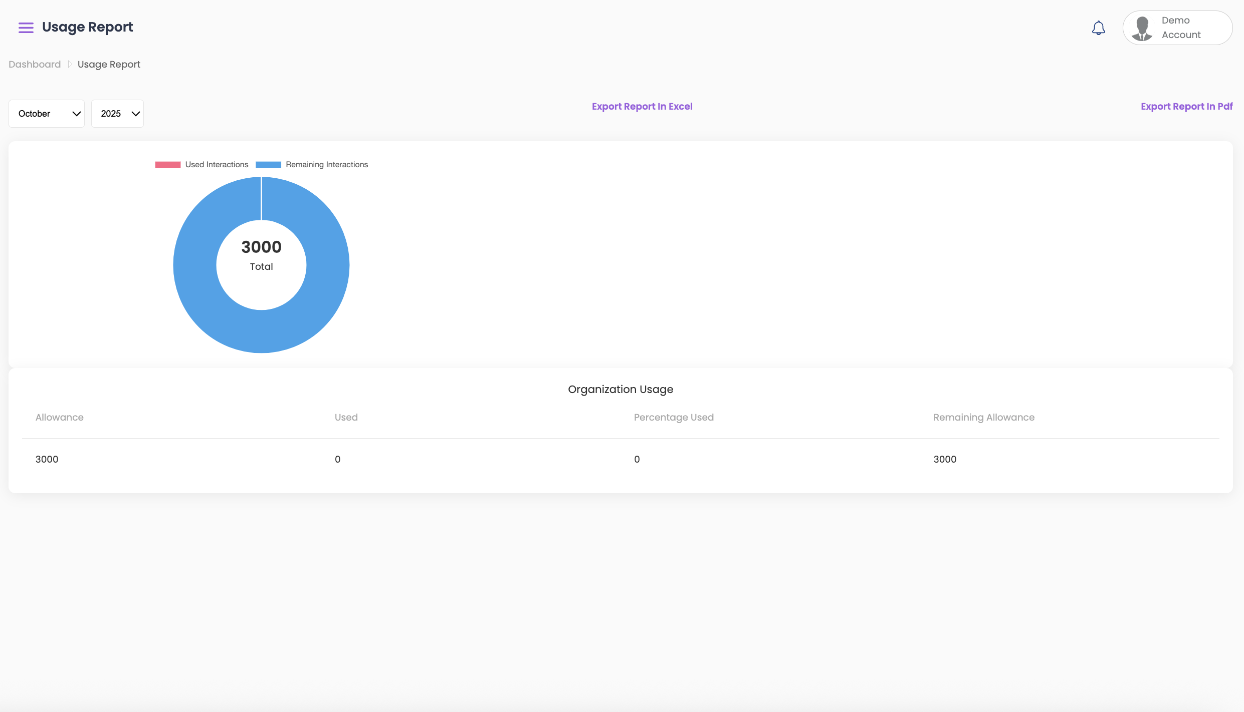Click the Demo Account avatar image
The height and width of the screenshot is (712, 1244).
(1142, 28)
